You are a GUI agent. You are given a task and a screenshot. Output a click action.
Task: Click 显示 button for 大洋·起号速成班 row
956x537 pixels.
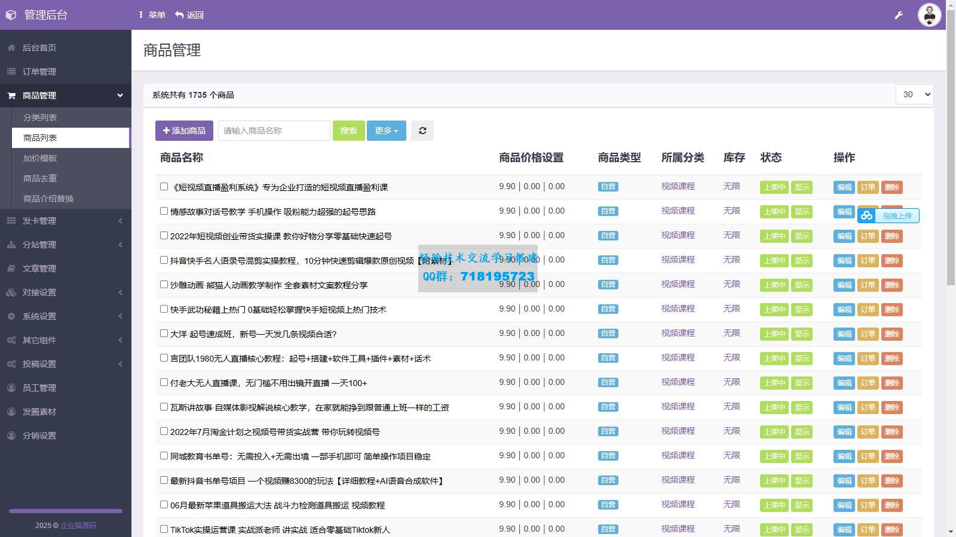pyautogui.click(x=802, y=334)
